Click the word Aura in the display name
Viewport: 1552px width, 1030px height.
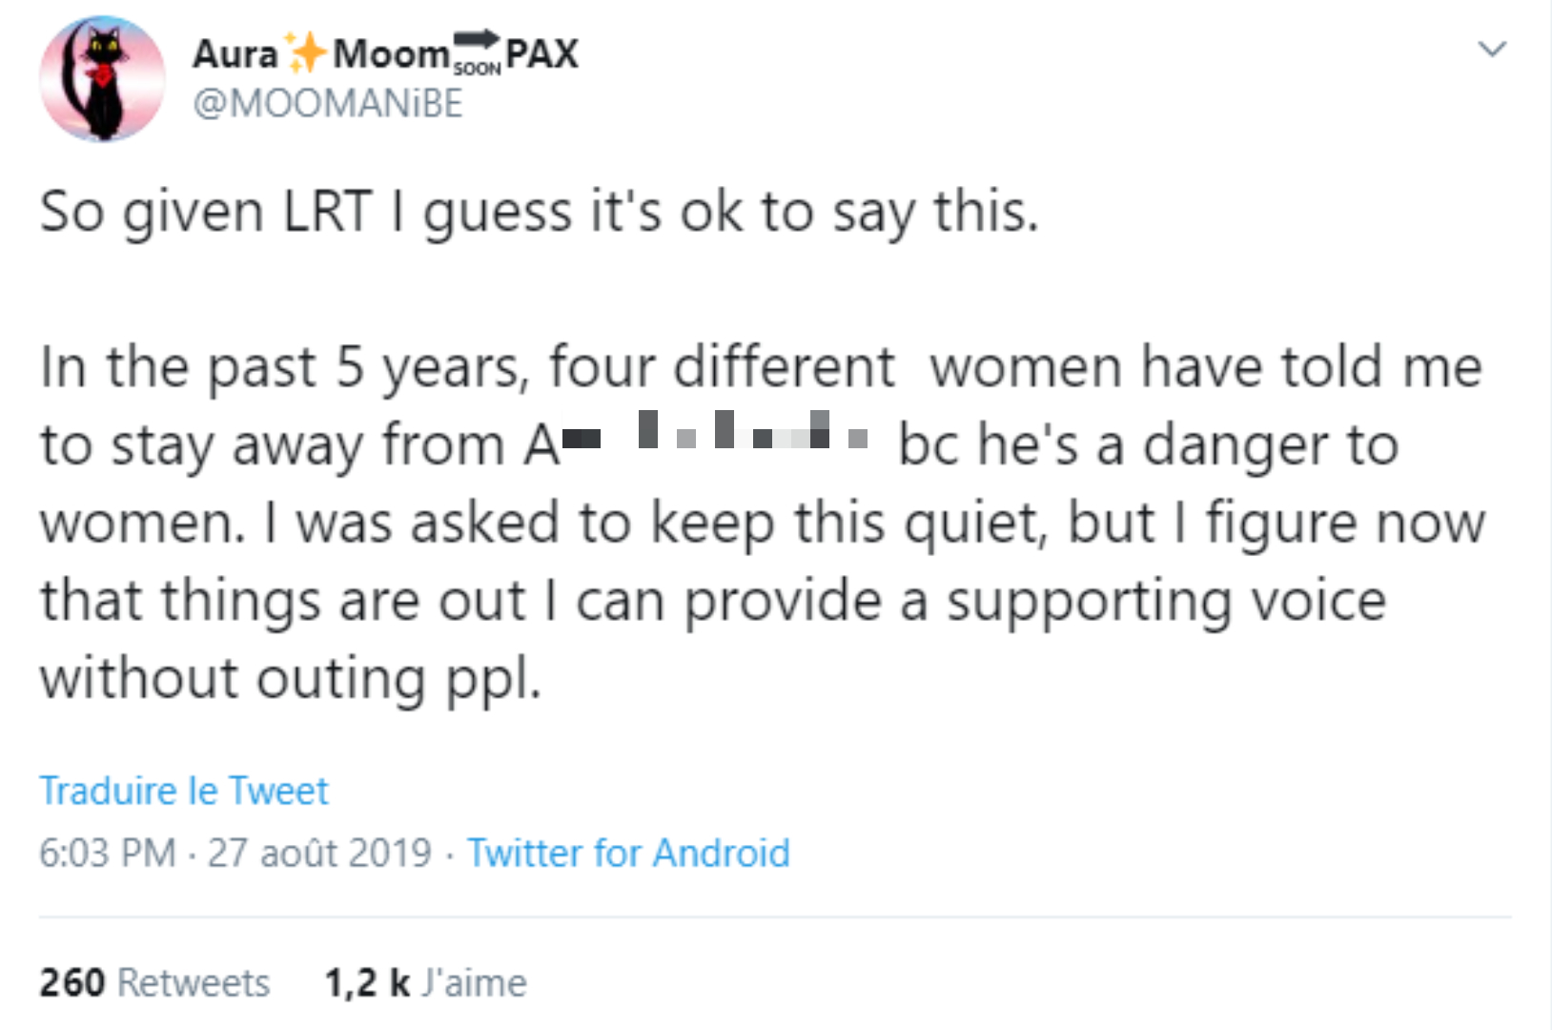click(235, 53)
